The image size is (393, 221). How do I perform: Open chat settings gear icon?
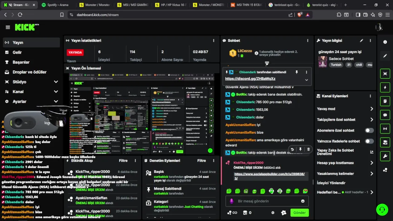tap(273, 213)
